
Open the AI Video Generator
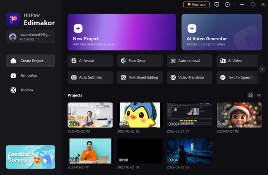[221, 32]
